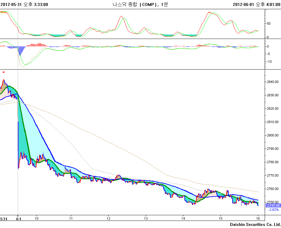The height and width of the screenshot is (228, 281).
Task: Click the 2840.00 price axis label
Action: (x=272, y=82)
